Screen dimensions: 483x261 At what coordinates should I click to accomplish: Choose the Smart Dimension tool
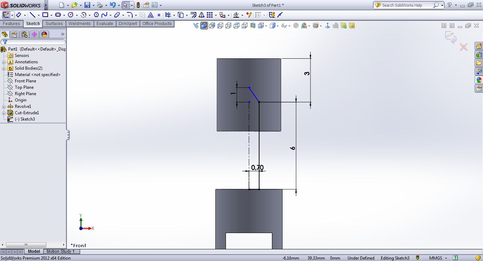tap(18, 15)
